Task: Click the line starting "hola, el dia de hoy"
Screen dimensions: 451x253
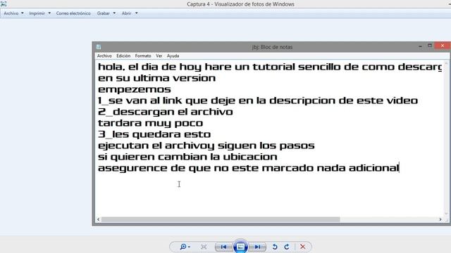Action: 270,67
